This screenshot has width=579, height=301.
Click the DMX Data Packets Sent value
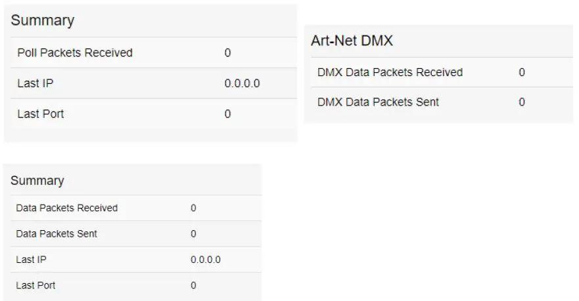pyautogui.click(x=522, y=102)
